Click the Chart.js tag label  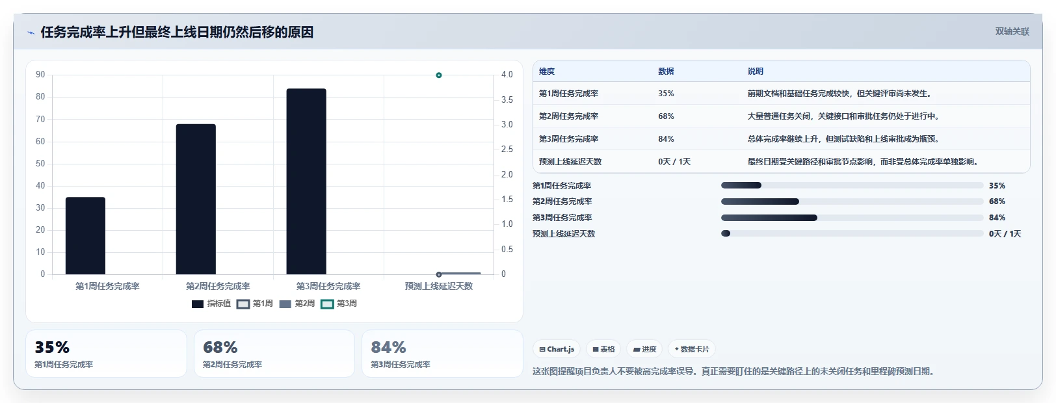561,350
